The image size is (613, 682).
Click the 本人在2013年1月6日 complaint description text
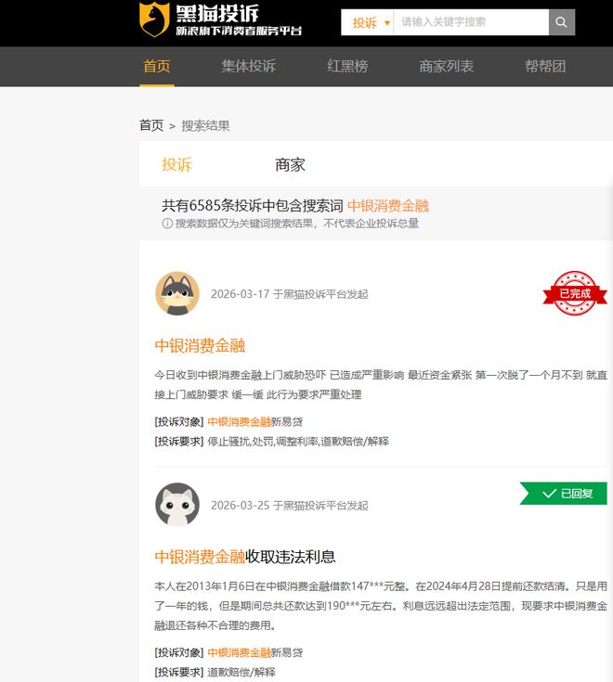point(381,606)
